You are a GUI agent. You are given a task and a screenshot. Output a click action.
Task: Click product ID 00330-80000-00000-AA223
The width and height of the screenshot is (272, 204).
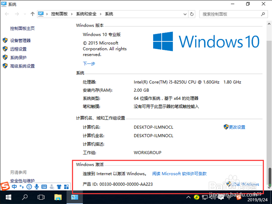coord(126,184)
